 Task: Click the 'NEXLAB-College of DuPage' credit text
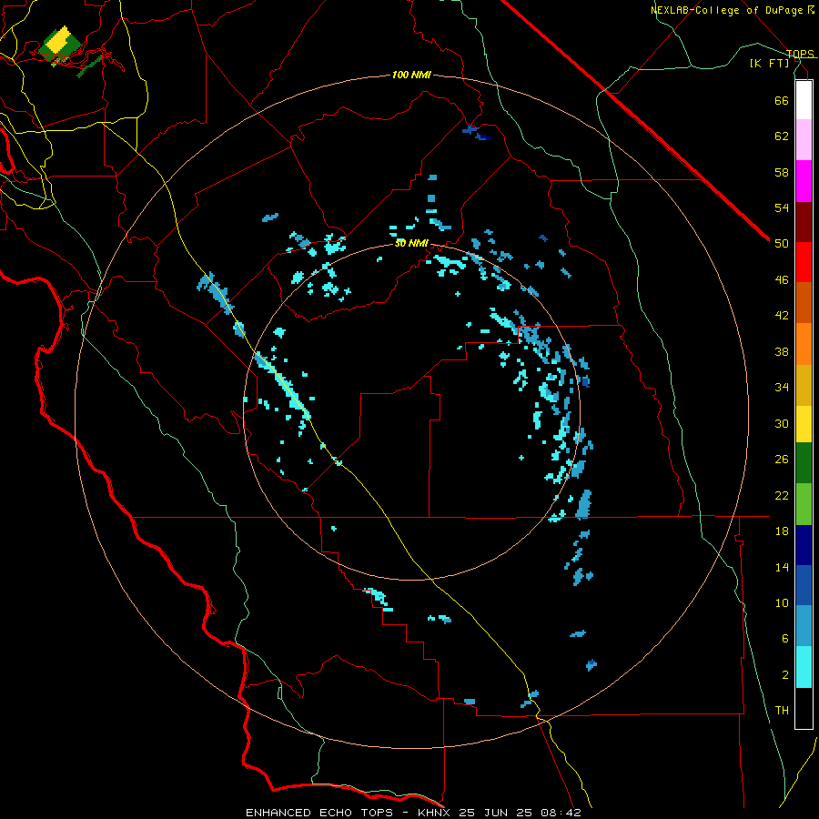[x=728, y=10]
